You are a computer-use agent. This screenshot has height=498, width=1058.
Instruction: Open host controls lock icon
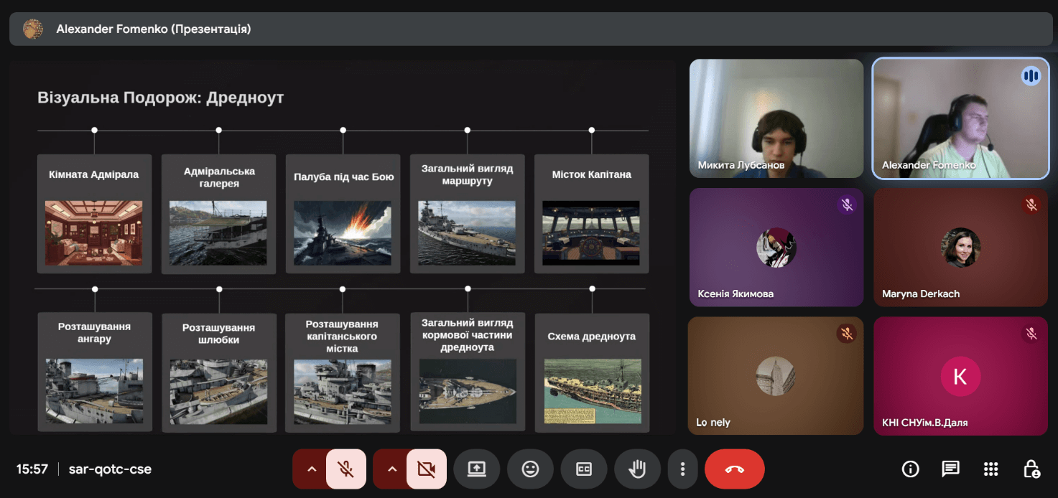tap(1031, 469)
